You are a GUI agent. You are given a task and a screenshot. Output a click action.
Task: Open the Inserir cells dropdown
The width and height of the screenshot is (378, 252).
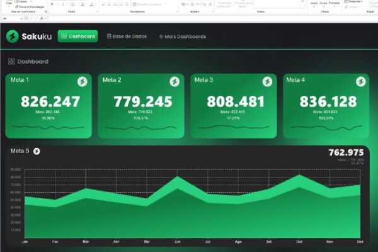point(314,3)
